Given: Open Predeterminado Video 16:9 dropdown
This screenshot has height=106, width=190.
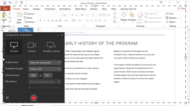Looking at the screenshot, I should click(45, 69).
